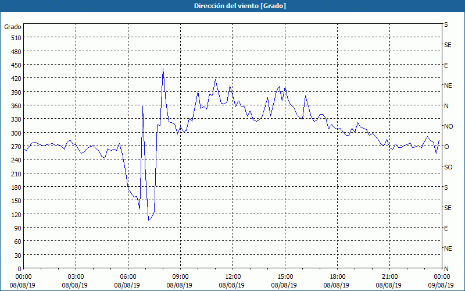Click the 450 degree axis label

[x=16, y=65]
